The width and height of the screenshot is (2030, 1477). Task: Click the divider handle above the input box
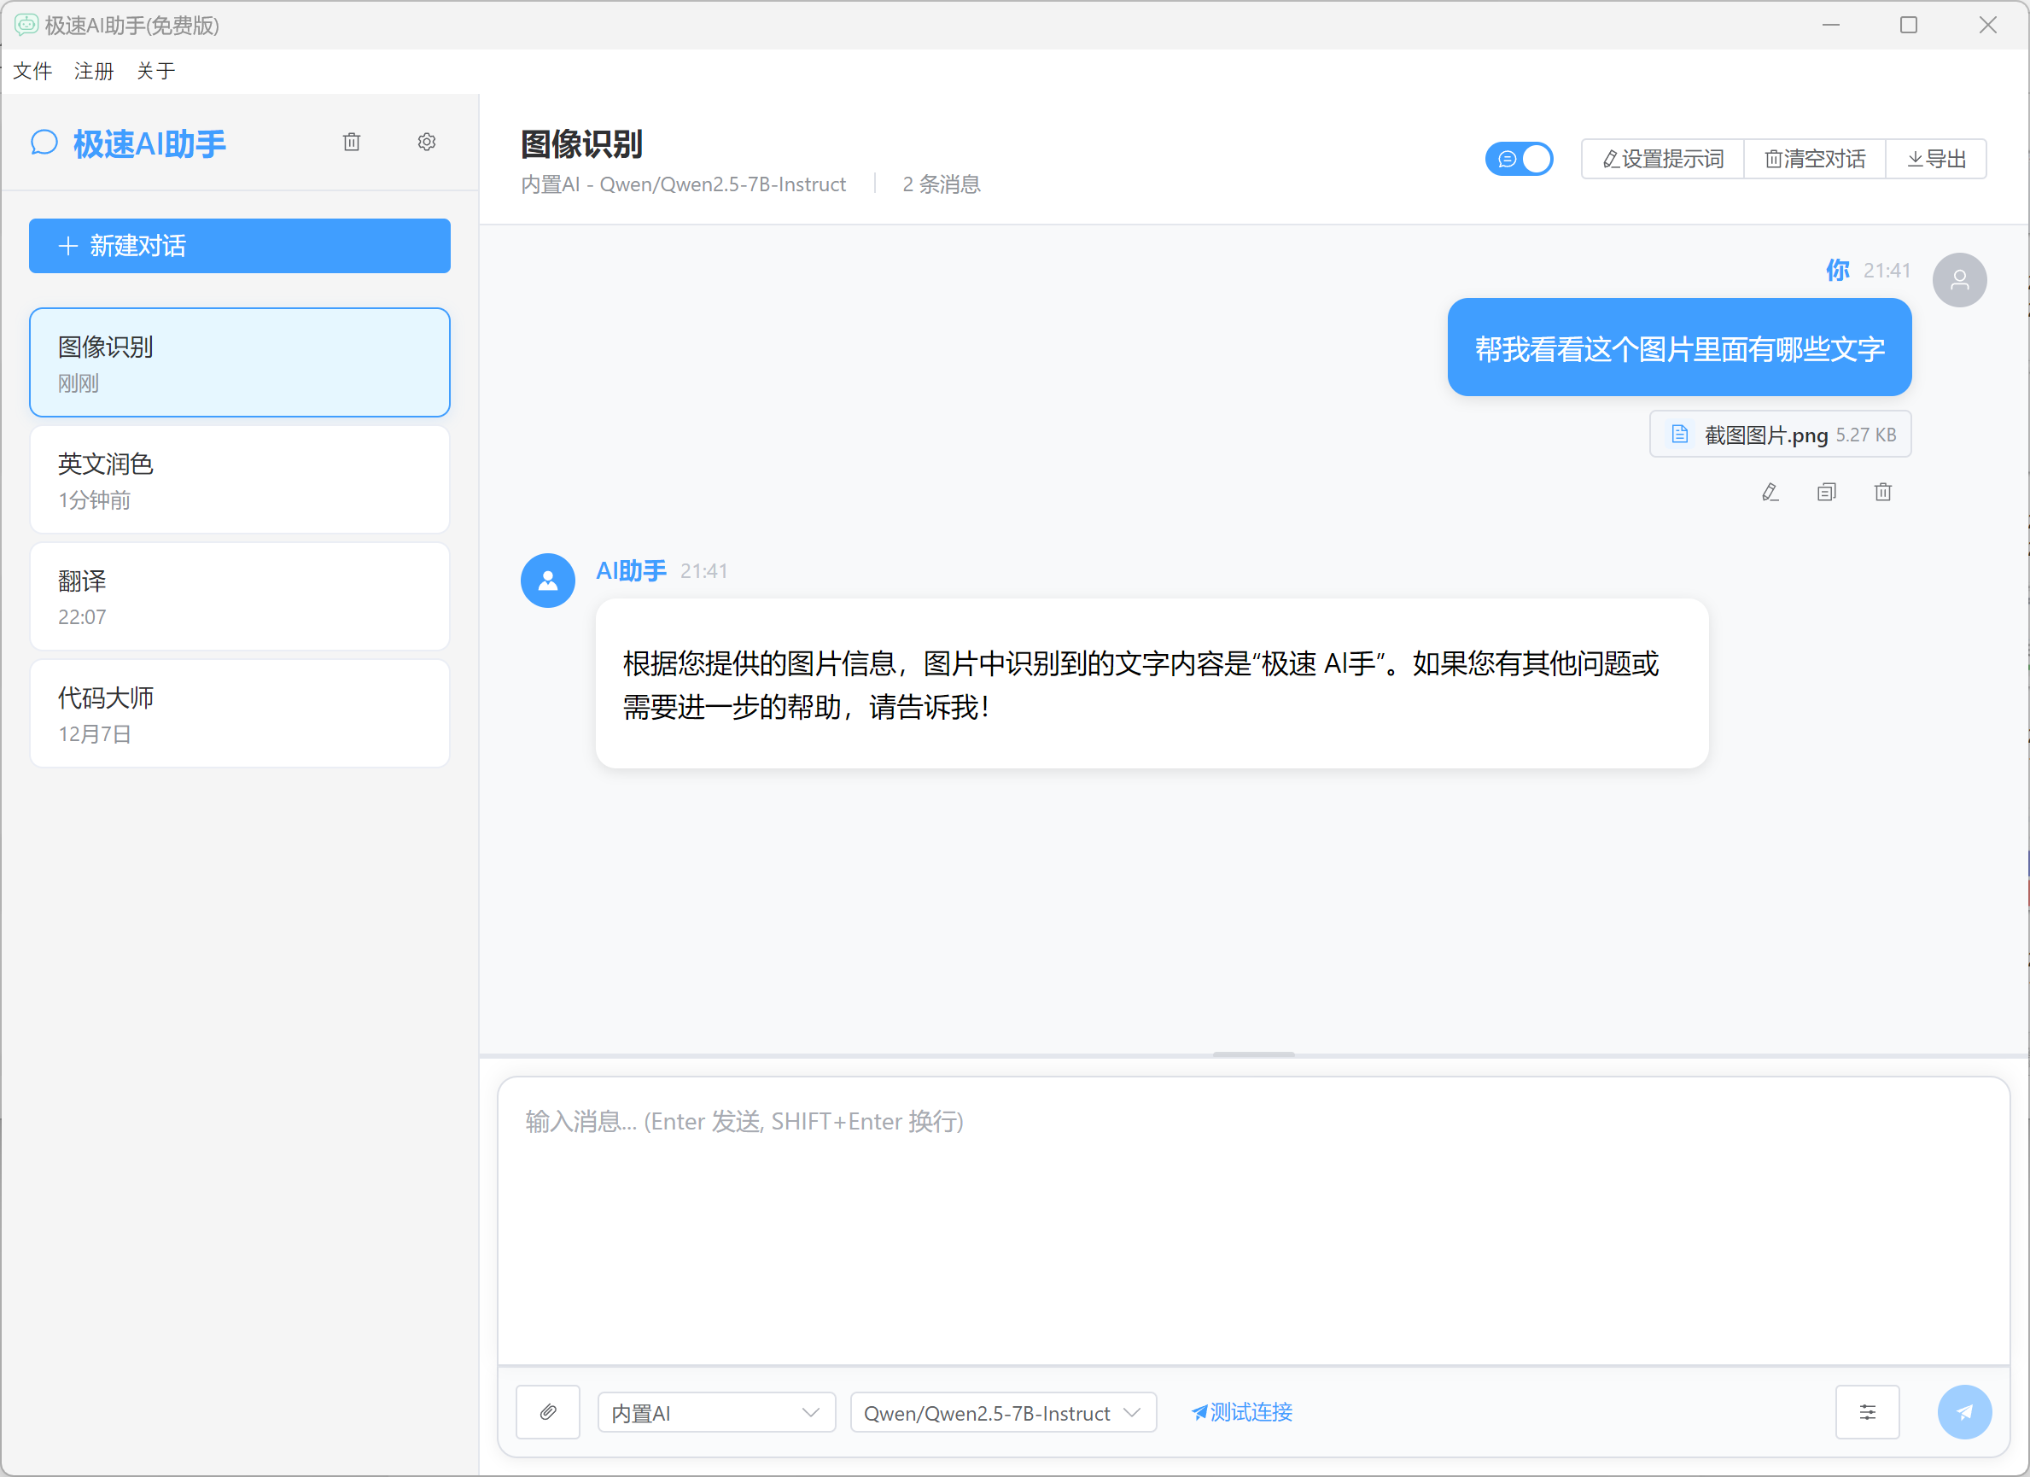1253,1054
